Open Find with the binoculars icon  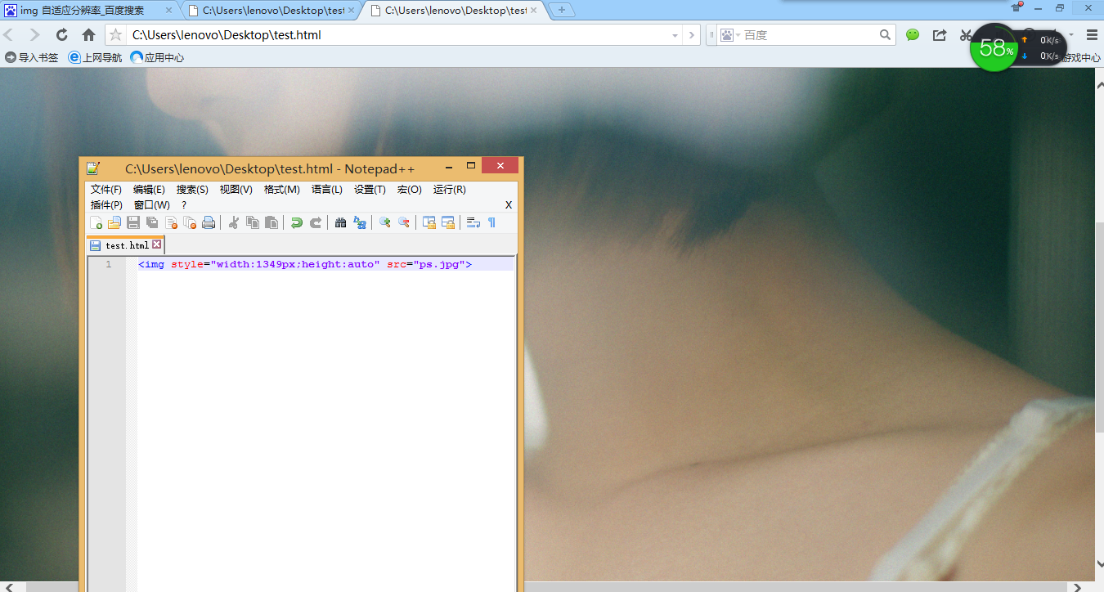[x=341, y=222]
